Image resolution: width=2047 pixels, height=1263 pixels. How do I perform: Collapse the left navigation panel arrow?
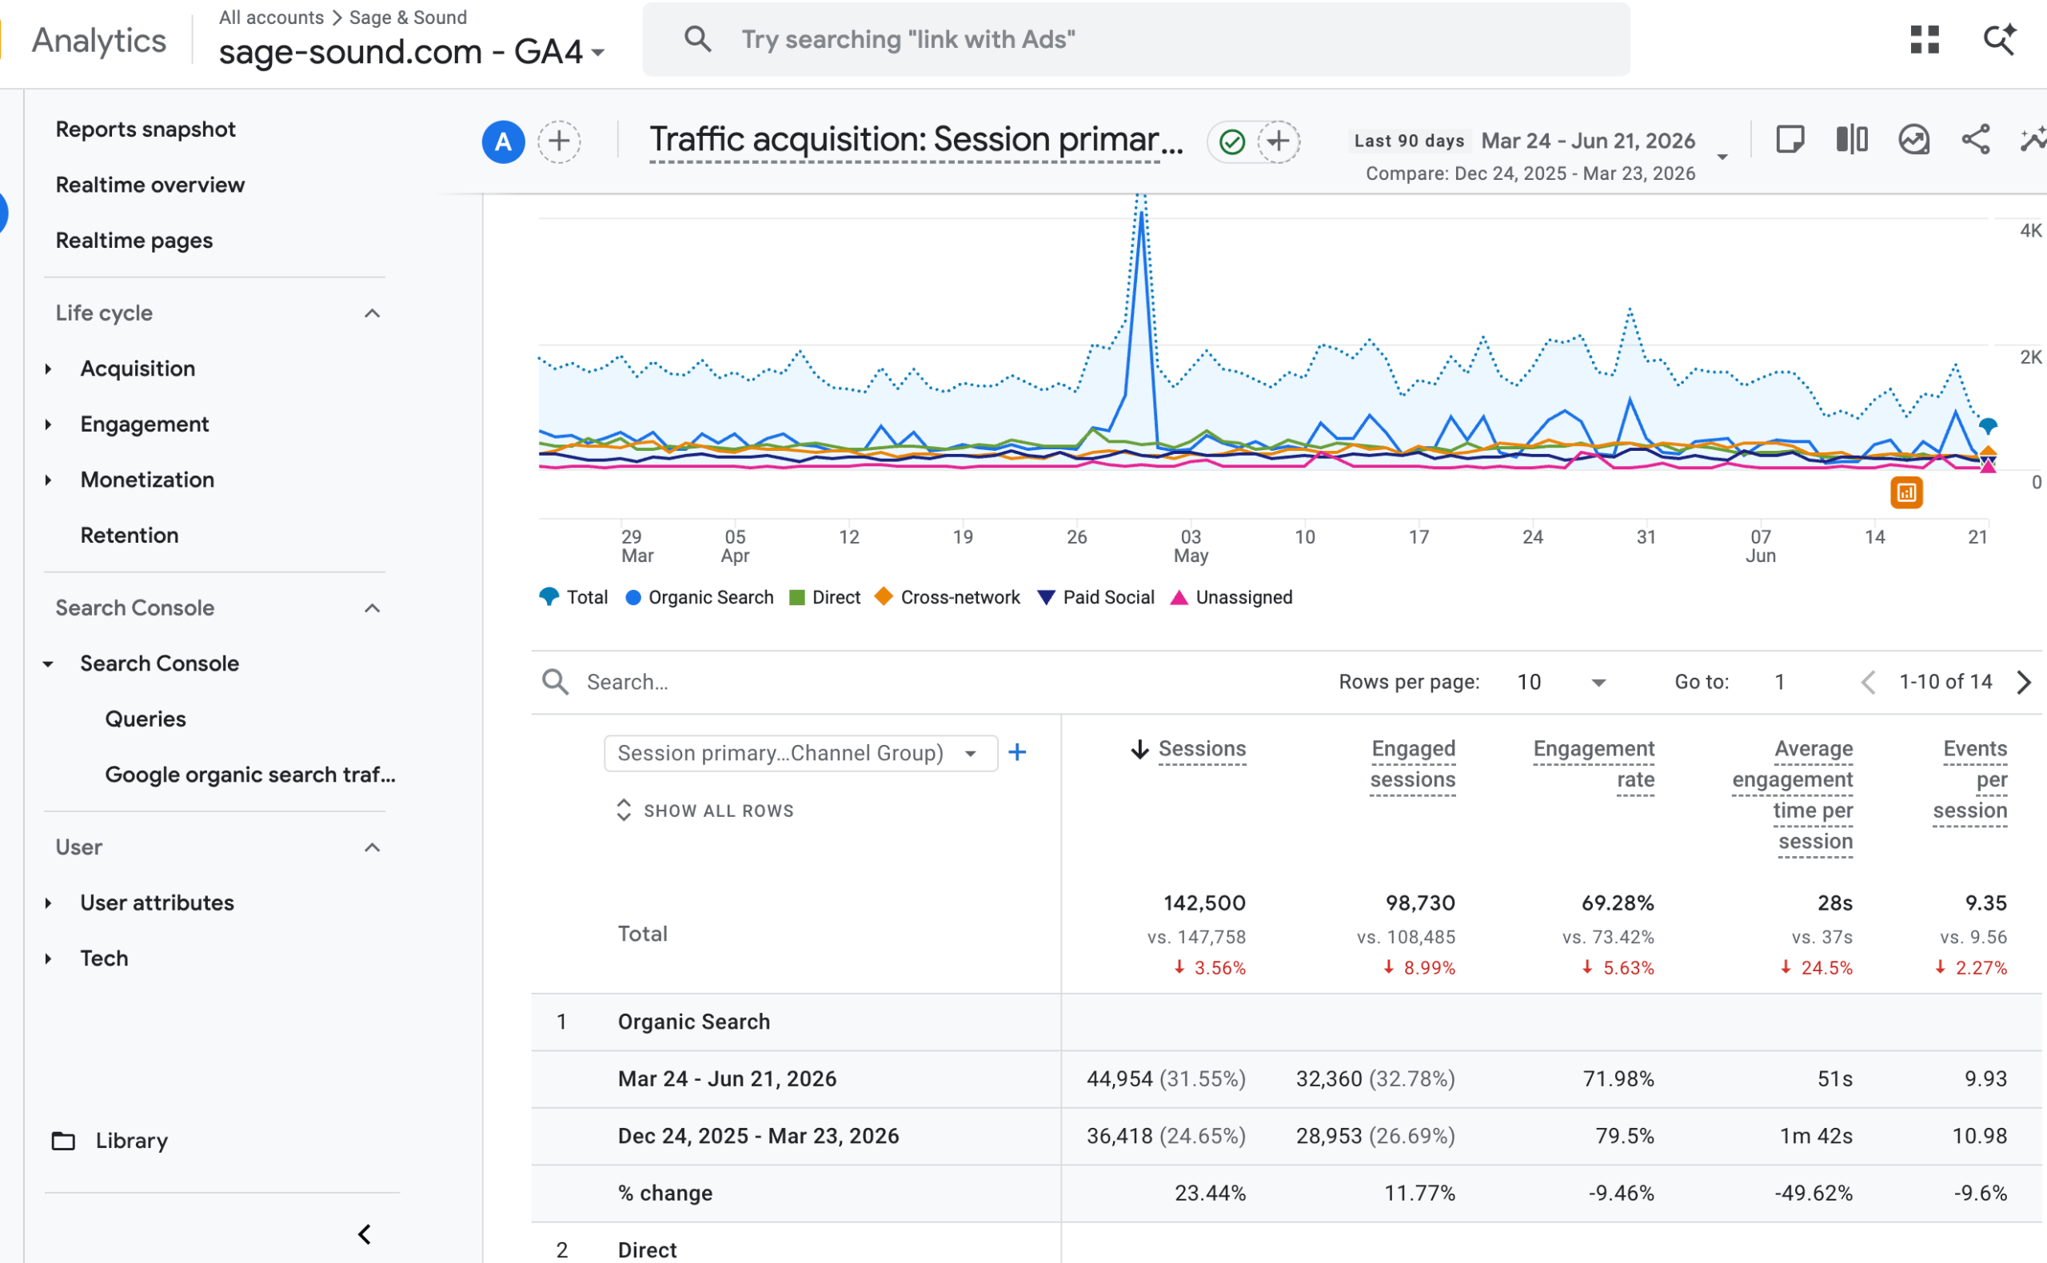coord(365,1233)
